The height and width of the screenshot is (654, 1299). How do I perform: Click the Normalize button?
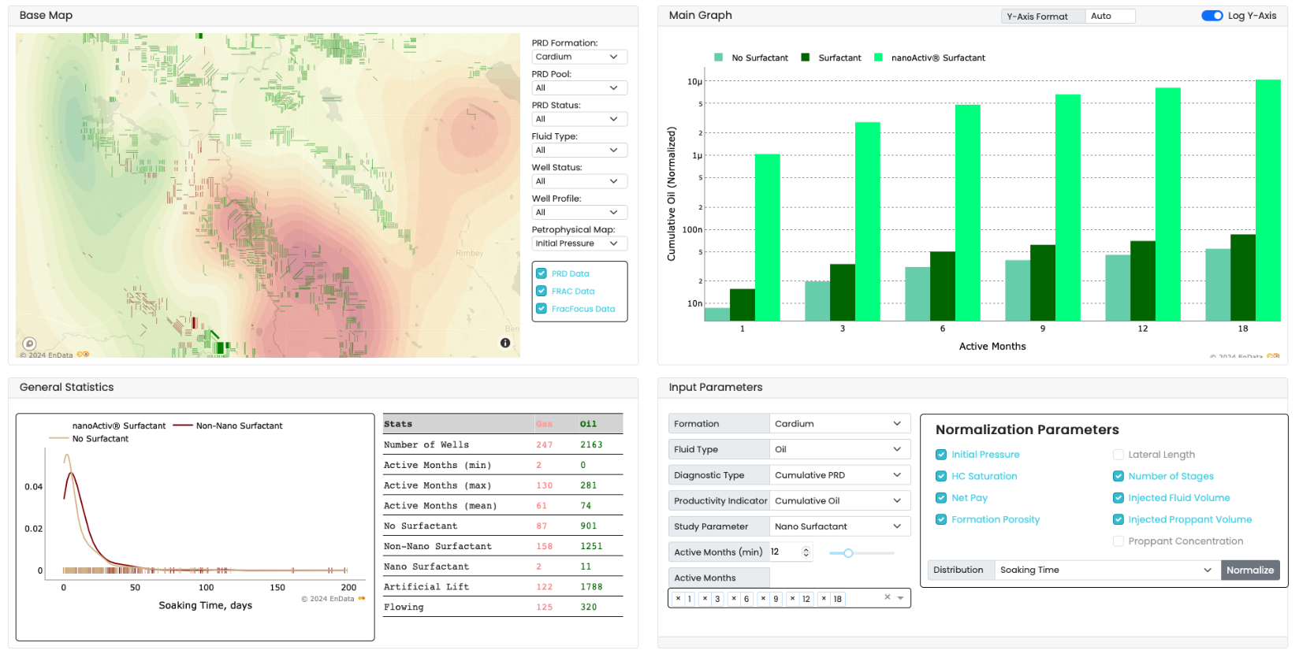click(x=1250, y=570)
